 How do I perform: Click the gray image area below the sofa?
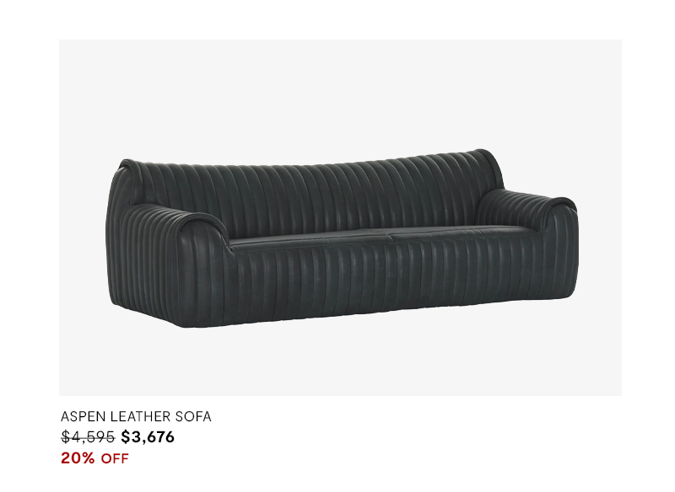pyautogui.click(x=340, y=361)
